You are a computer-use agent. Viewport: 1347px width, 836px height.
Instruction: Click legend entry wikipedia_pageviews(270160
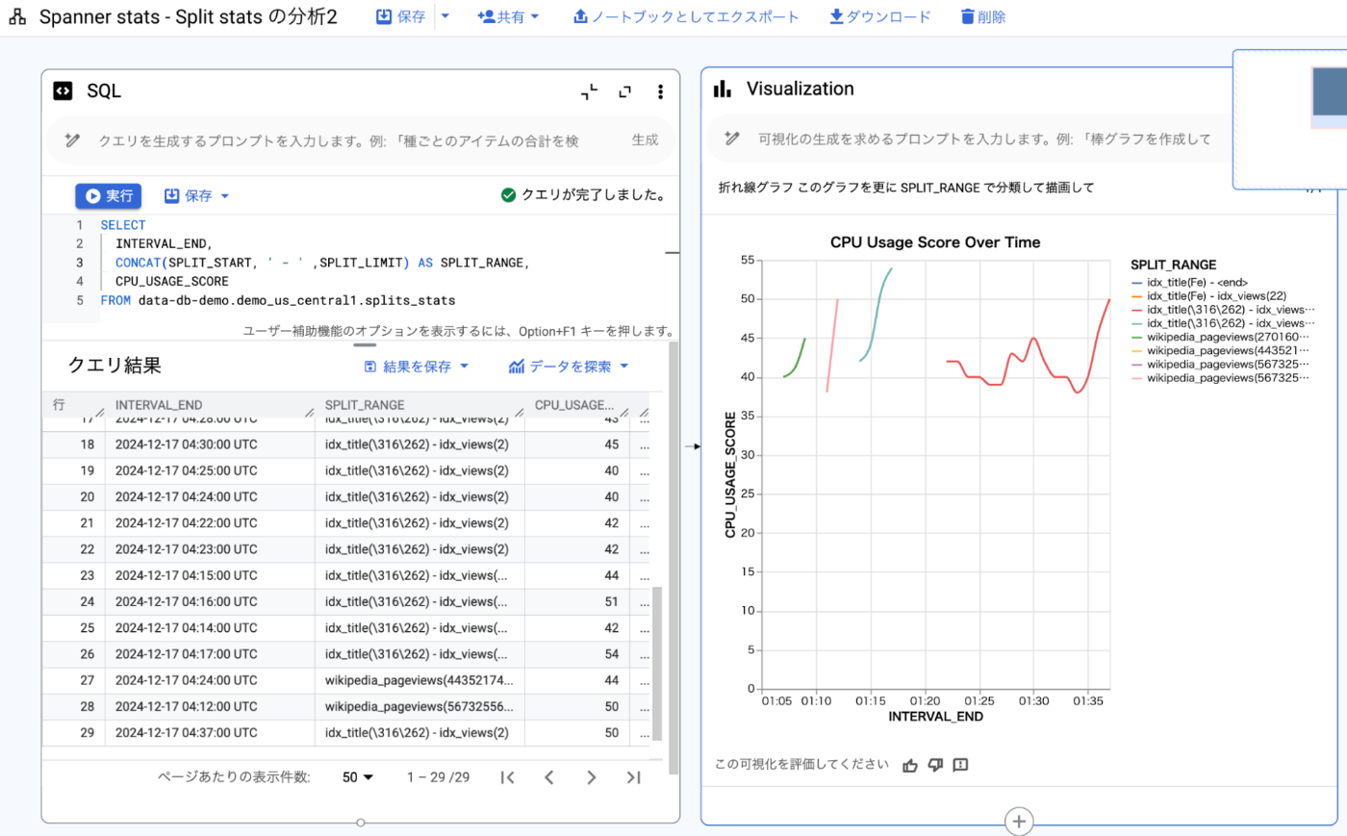pyautogui.click(x=1220, y=337)
